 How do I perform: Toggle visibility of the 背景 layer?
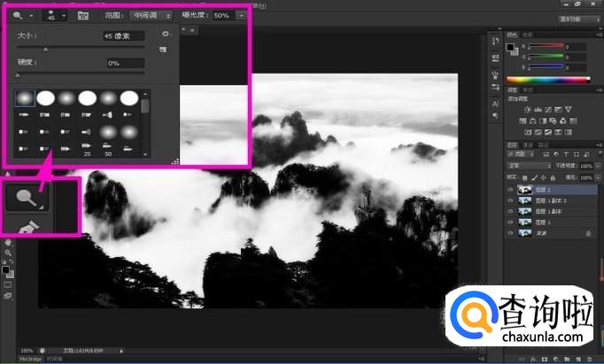510,233
